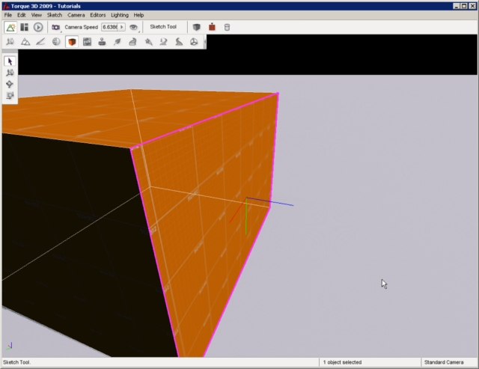Click the World Editor icon
The image size is (479, 369).
[x=10, y=27]
